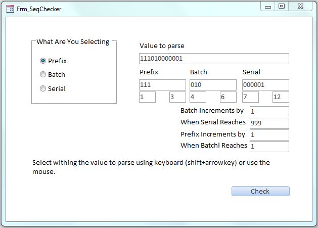Minimize the Frm_SeqChecker window
Image resolution: width=318 pixels, height=228 pixels.
coord(268,7)
